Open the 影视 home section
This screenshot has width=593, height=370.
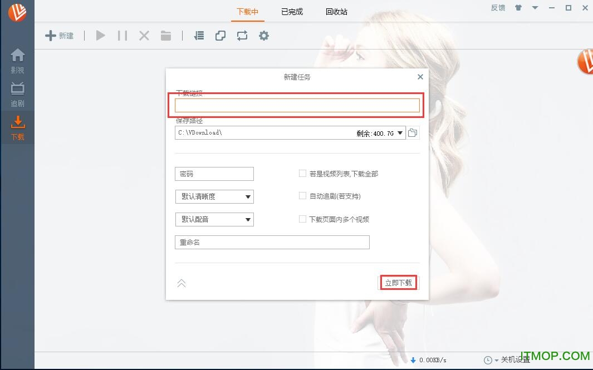coord(17,61)
